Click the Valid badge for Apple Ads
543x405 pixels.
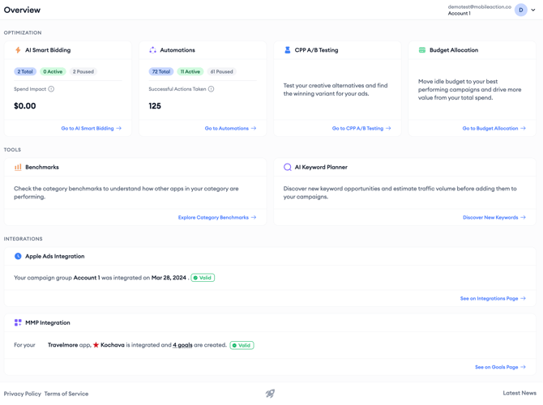203,278
